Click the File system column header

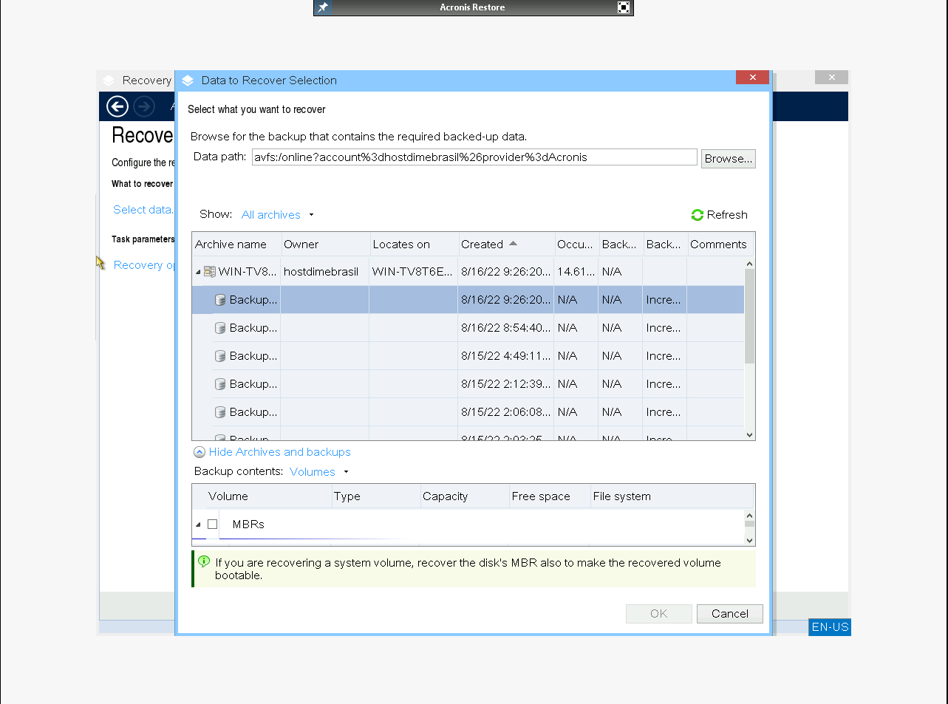pyautogui.click(x=671, y=496)
